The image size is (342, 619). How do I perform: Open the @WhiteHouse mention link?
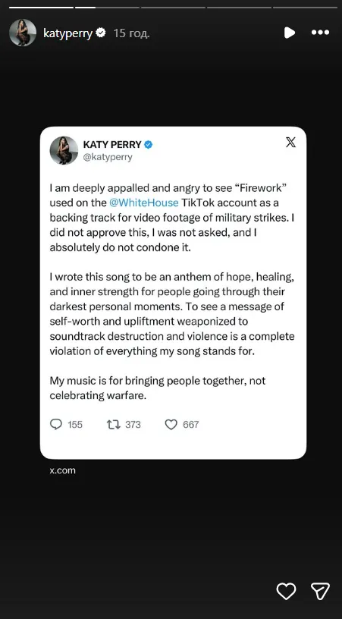click(x=143, y=203)
